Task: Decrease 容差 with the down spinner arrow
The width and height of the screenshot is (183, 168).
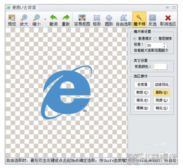Action: 164,47
